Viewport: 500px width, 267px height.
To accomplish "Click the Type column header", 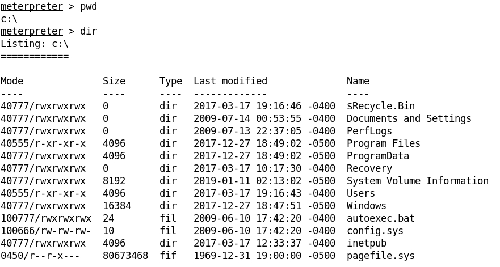I will pyautogui.click(x=171, y=81).
